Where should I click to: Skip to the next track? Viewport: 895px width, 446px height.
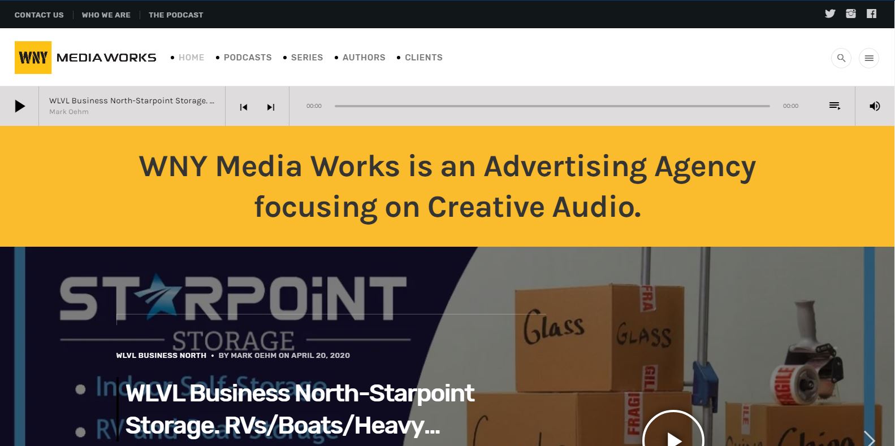[271, 107]
